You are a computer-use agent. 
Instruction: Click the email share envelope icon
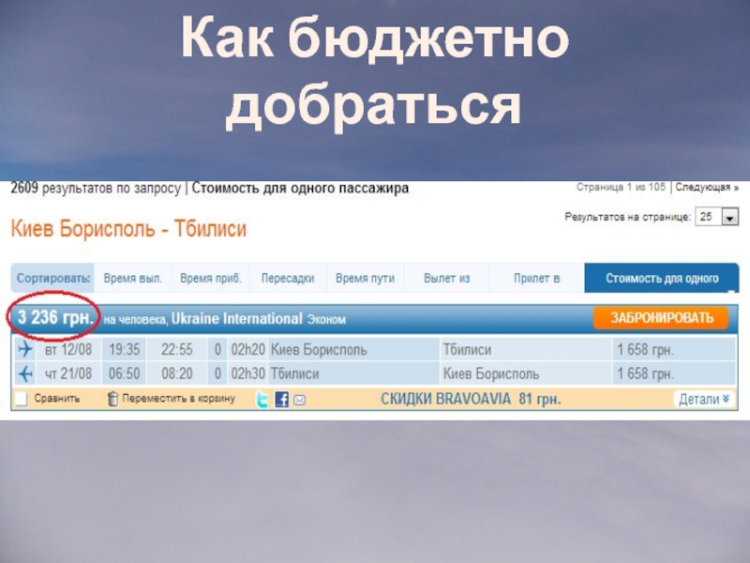click(x=299, y=400)
